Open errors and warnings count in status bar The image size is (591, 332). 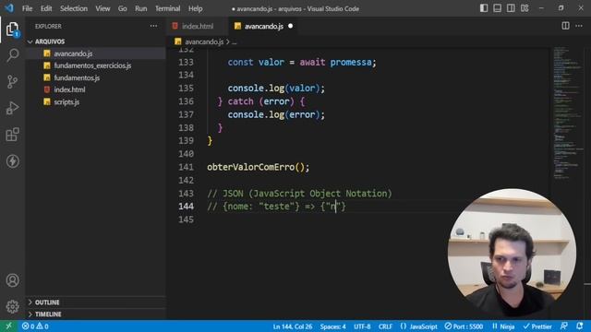35,326
